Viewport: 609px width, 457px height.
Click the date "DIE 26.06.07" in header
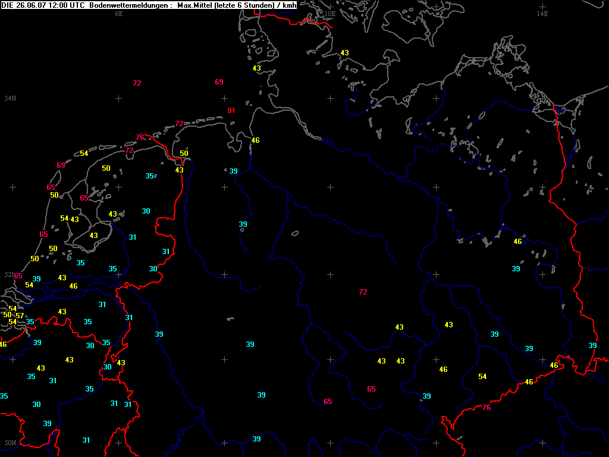[x=23, y=5]
